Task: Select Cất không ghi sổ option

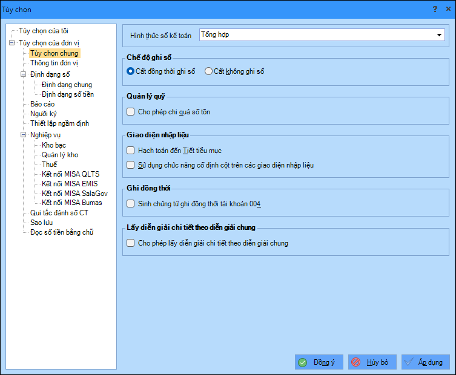Action: click(x=234, y=71)
